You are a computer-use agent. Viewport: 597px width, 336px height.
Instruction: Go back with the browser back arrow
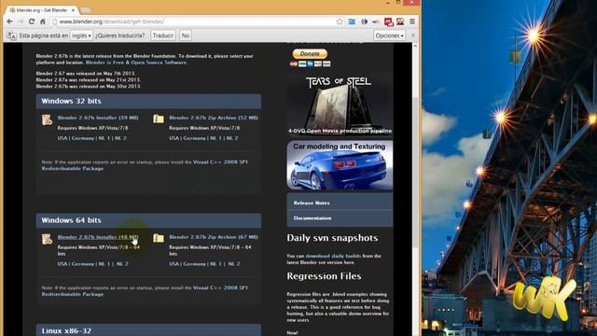point(10,21)
